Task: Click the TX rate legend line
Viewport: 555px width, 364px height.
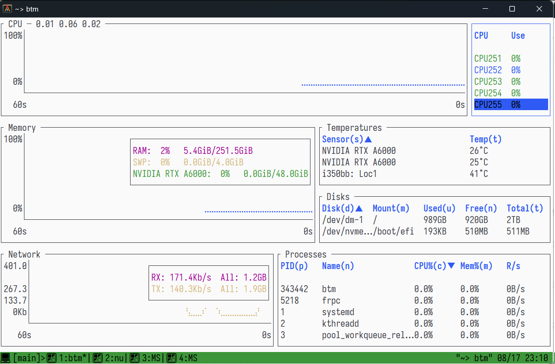Action: pyautogui.click(x=209, y=289)
